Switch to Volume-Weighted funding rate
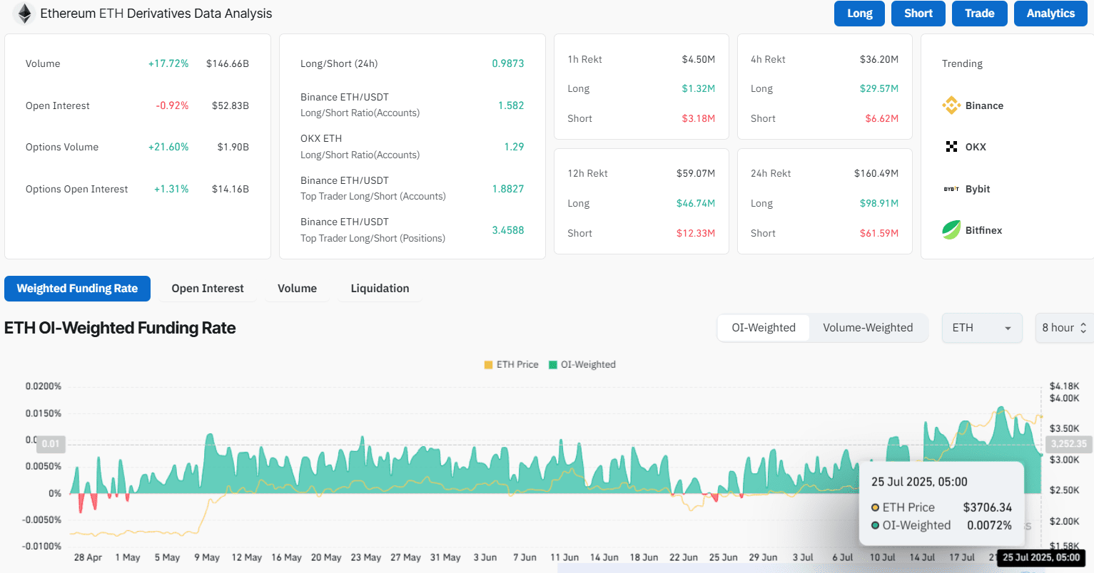The height and width of the screenshot is (573, 1094). 868,328
